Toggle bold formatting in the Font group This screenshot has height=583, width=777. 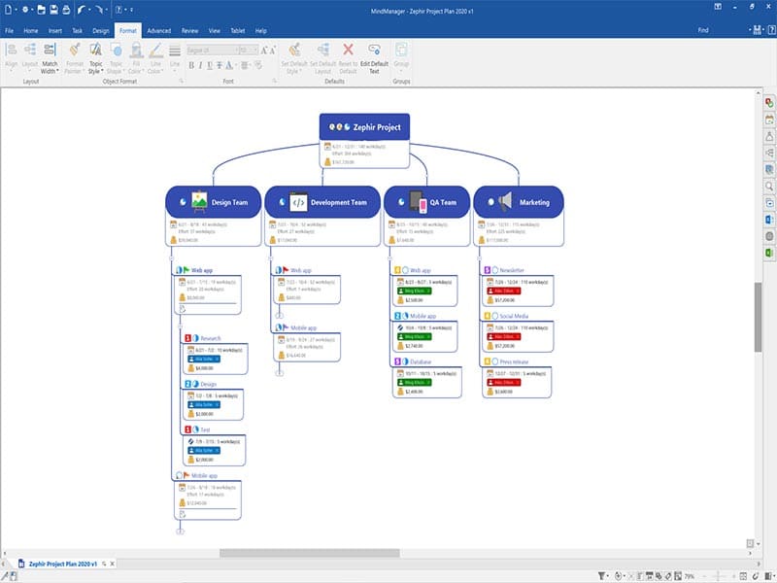[192, 66]
